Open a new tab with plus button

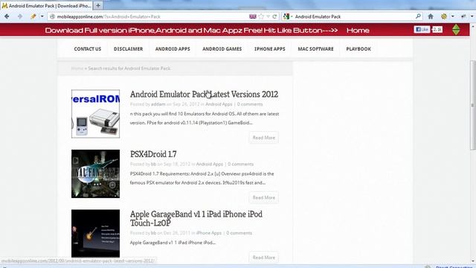pos(98,5)
